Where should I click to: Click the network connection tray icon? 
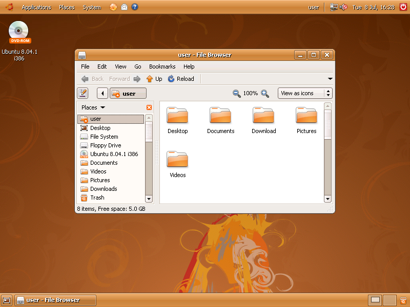coord(334,7)
